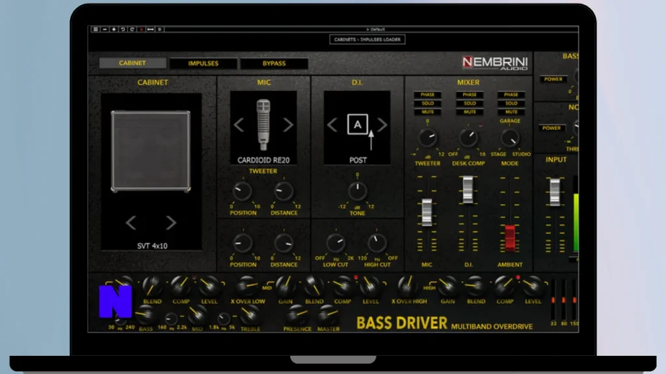666x374 pixels.
Task: Click the Cardioid RE20 microphone image
Action: pos(263,125)
